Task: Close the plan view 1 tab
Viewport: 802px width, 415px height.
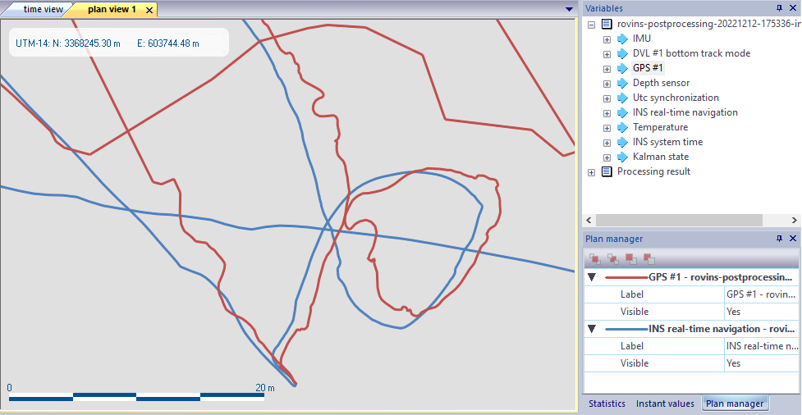Action: [x=149, y=10]
